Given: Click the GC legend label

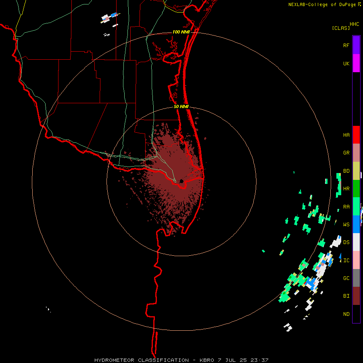Looking at the screenshot, I should pyautogui.click(x=346, y=278).
